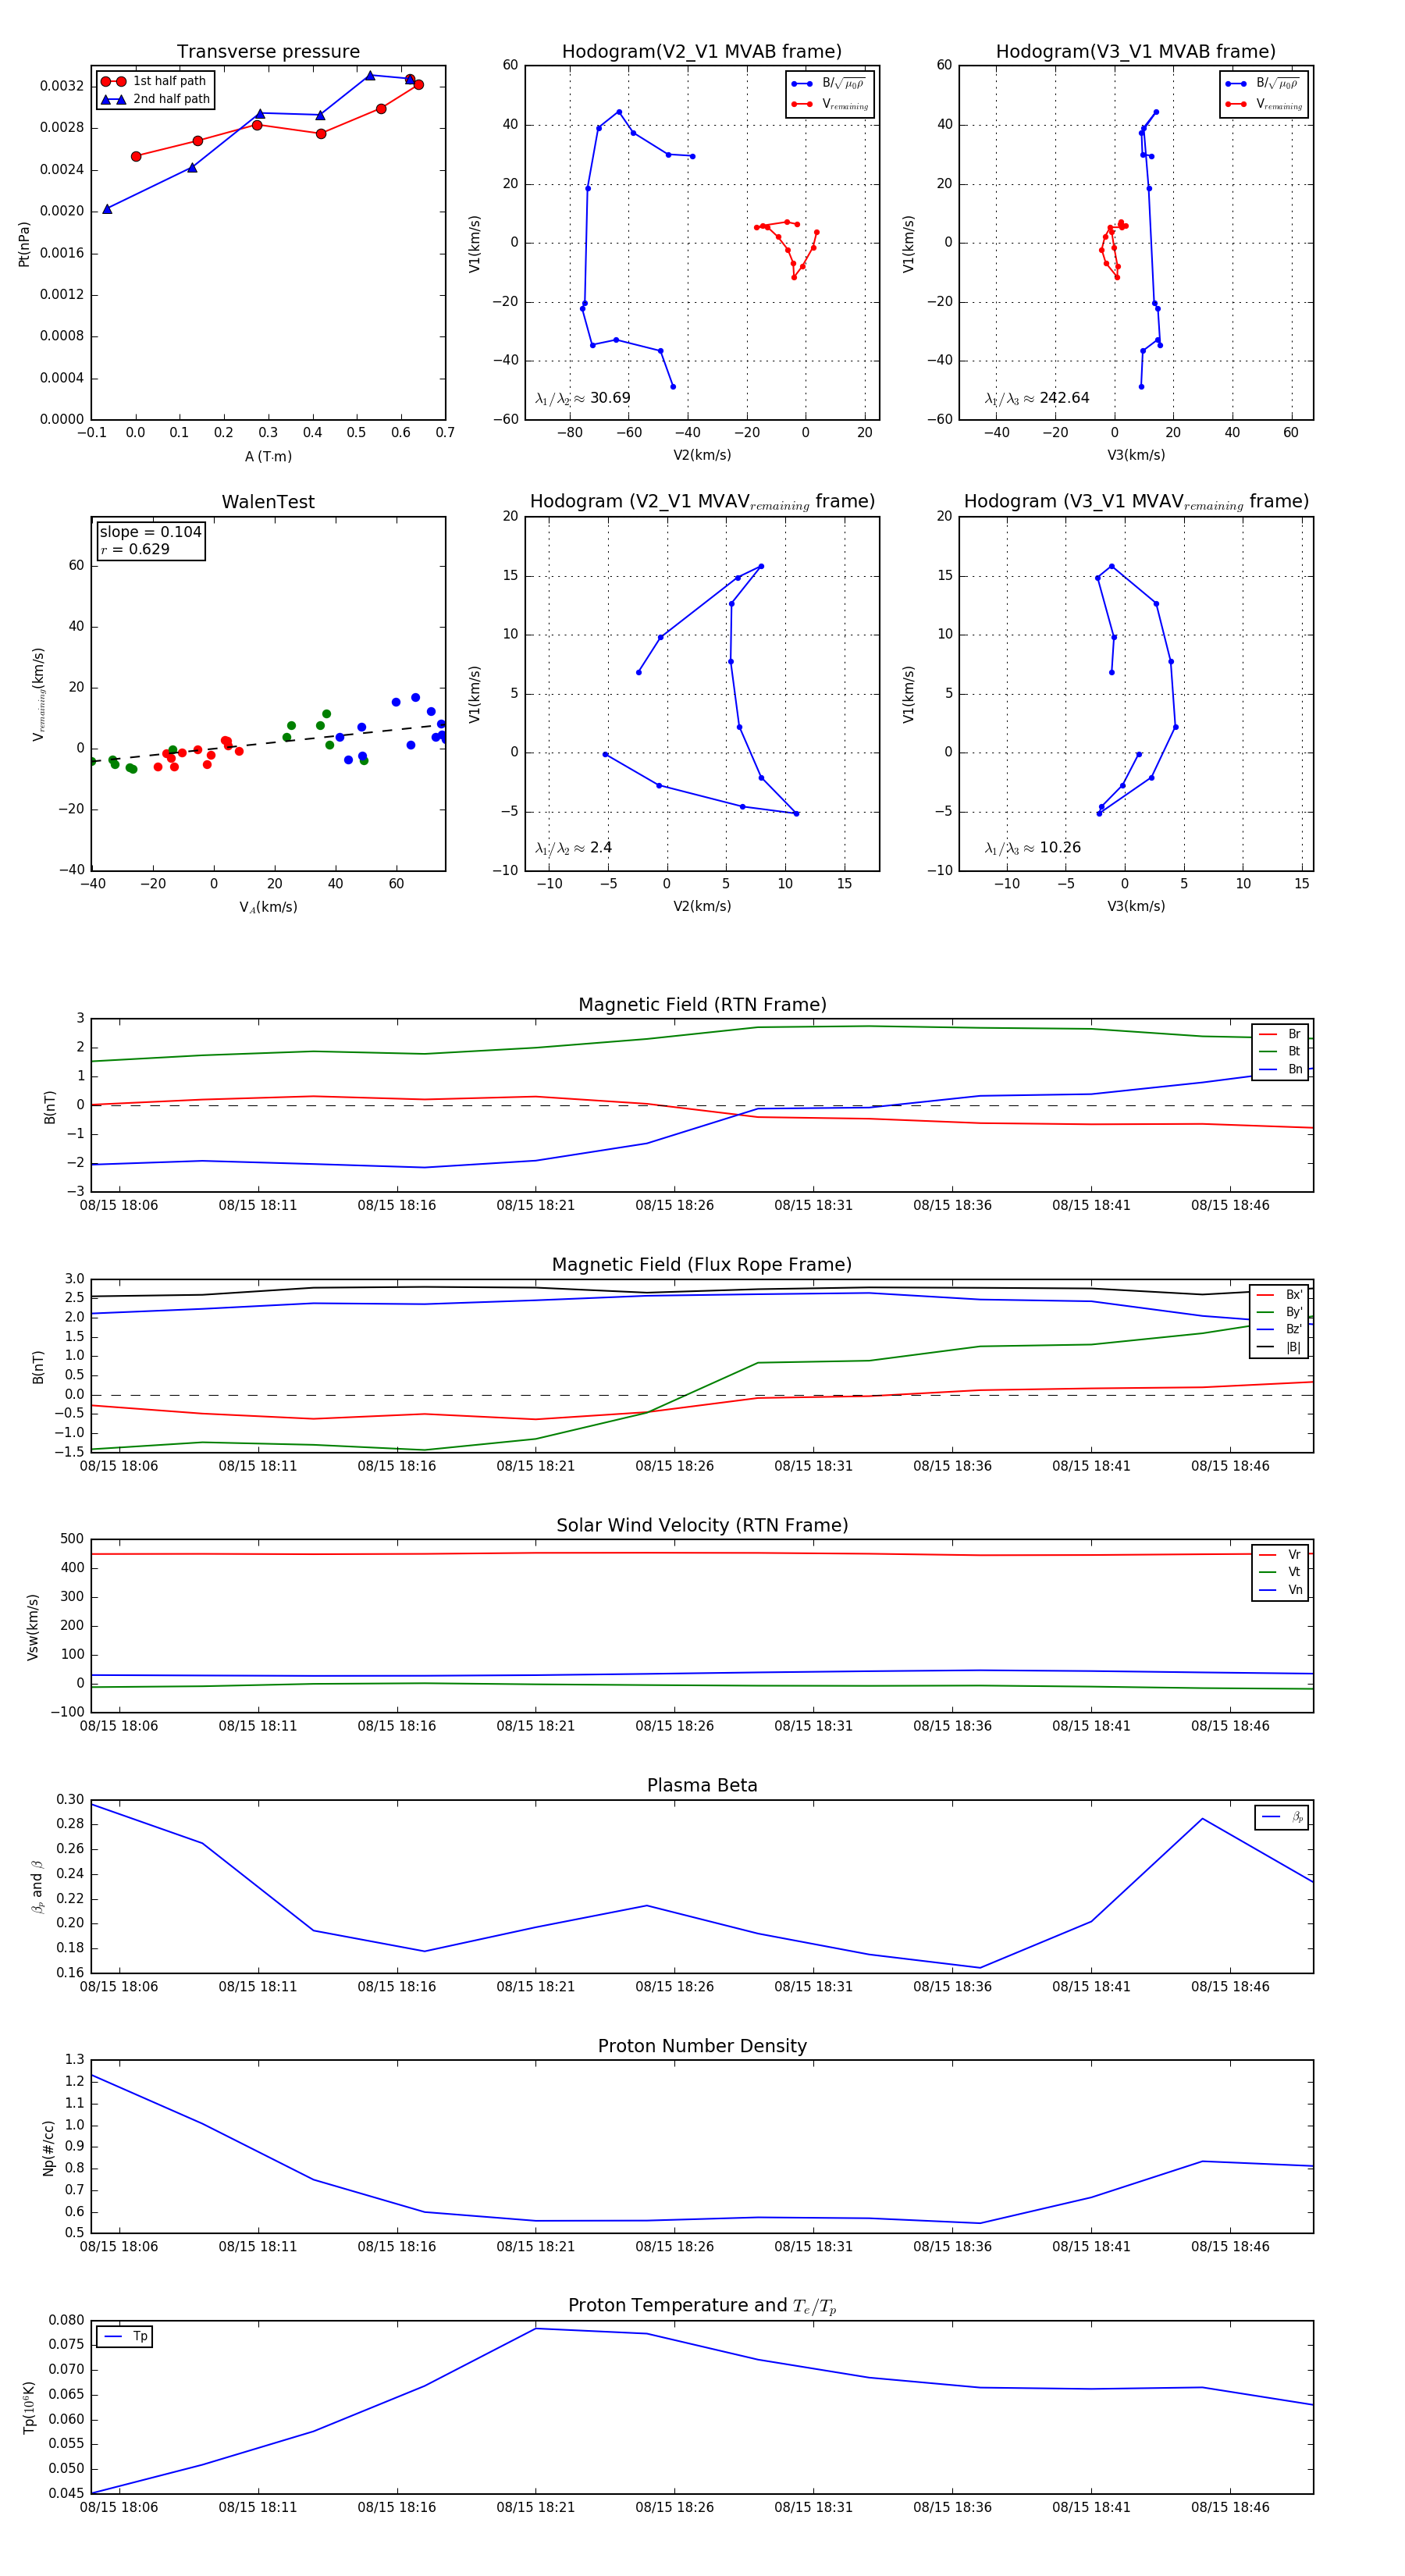Click the "Magnetic Field (RTN Frame)" title
This screenshot has width=1405, height=2576.
point(702,1005)
